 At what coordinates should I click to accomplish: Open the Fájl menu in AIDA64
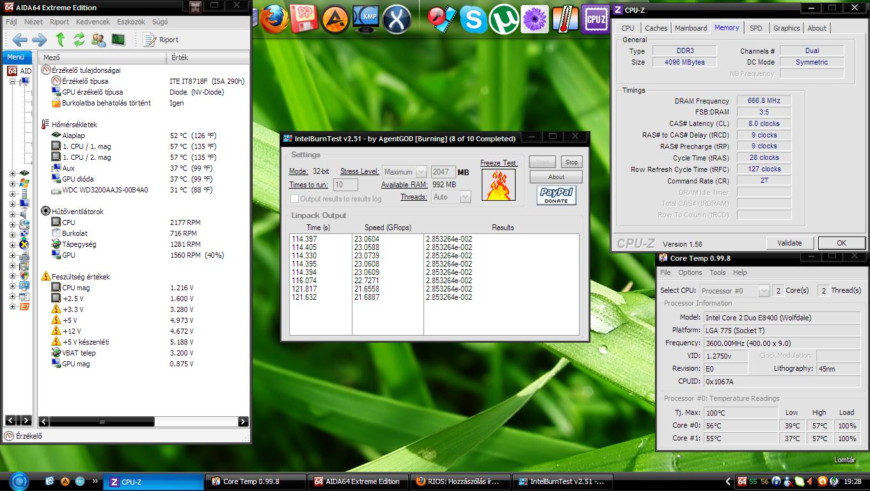tap(12, 22)
